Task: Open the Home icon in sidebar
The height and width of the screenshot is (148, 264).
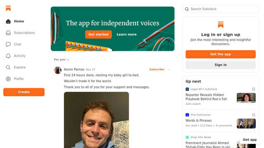Action: click(x=8, y=21)
